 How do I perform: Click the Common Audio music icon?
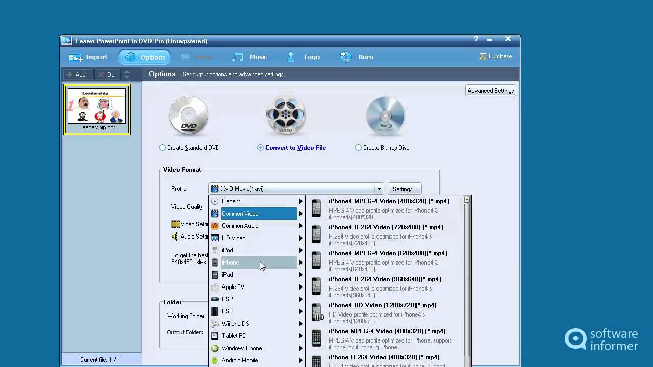[x=215, y=226]
